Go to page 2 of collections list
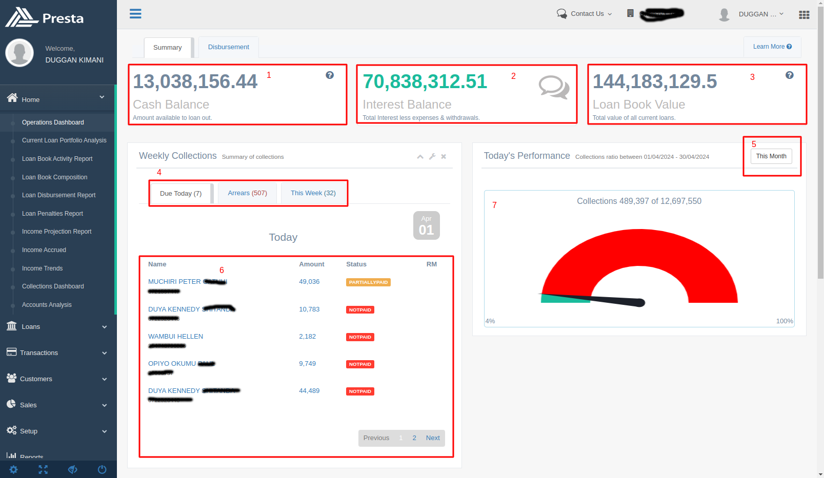 point(414,438)
